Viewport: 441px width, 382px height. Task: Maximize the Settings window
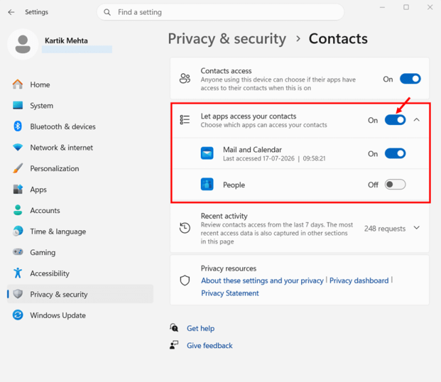406,7
